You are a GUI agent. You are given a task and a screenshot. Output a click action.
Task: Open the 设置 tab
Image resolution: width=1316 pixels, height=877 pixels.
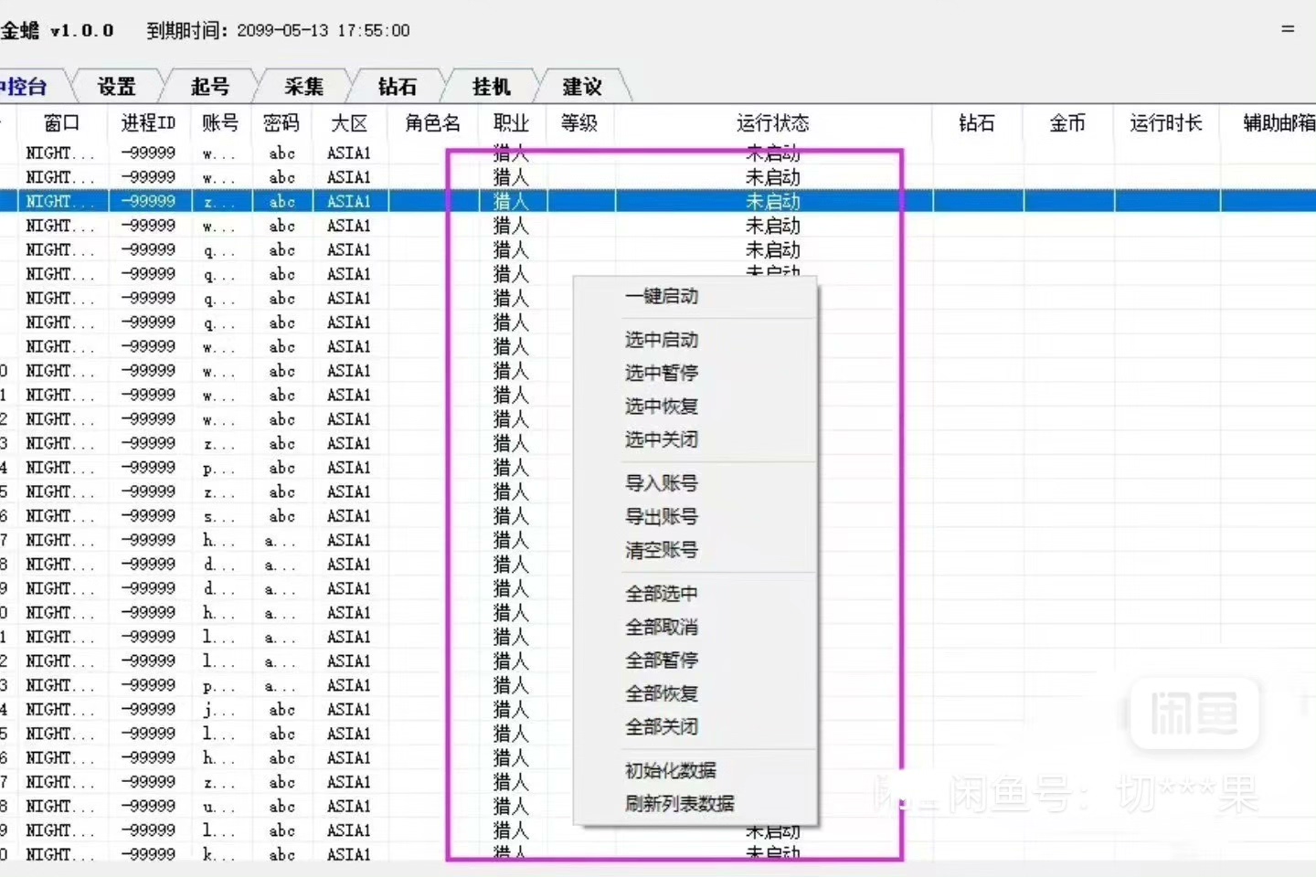[117, 87]
